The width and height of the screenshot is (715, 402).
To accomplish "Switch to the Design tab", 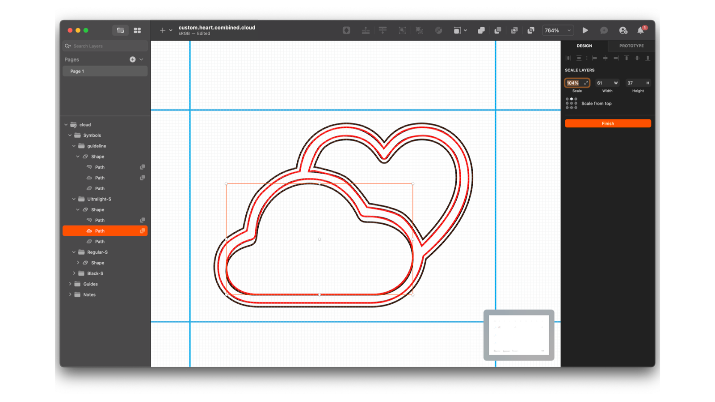I will (x=584, y=46).
